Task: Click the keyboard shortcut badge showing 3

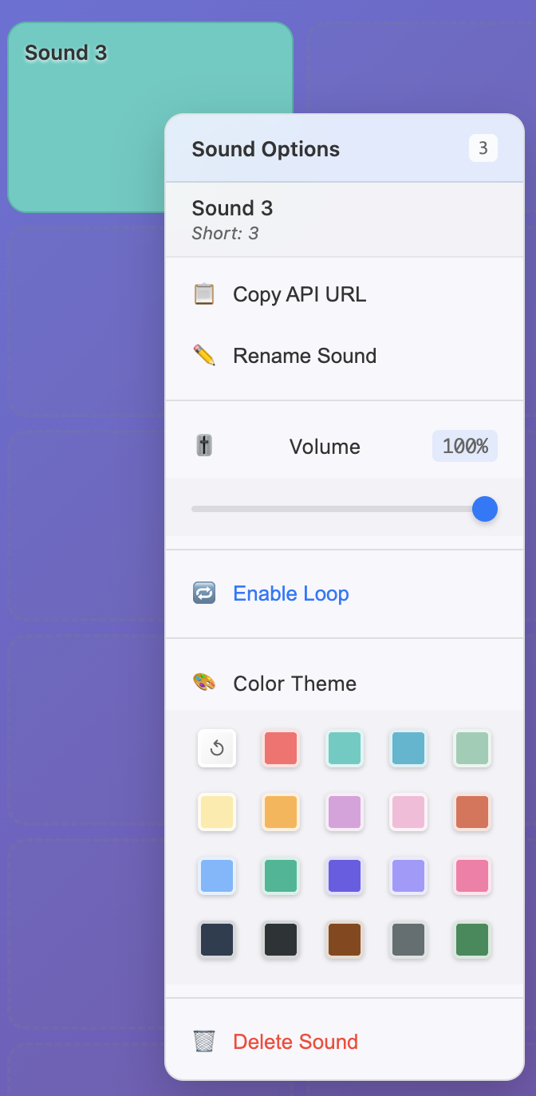Action: (x=483, y=148)
